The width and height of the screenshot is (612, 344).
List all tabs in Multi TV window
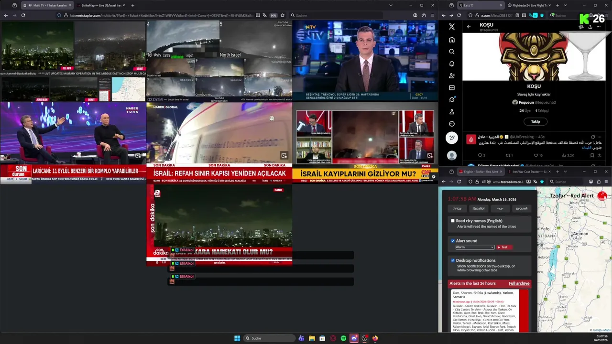tap(391, 5)
